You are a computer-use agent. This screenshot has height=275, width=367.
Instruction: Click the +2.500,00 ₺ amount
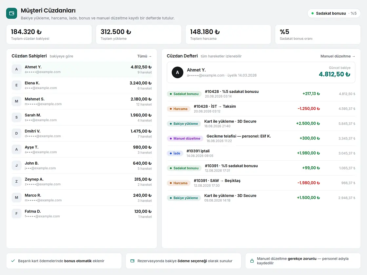tap(308, 123)
